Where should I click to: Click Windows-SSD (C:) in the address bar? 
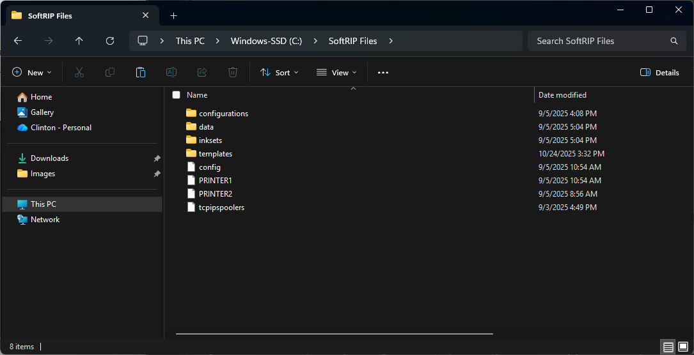[x=266, y=41]
